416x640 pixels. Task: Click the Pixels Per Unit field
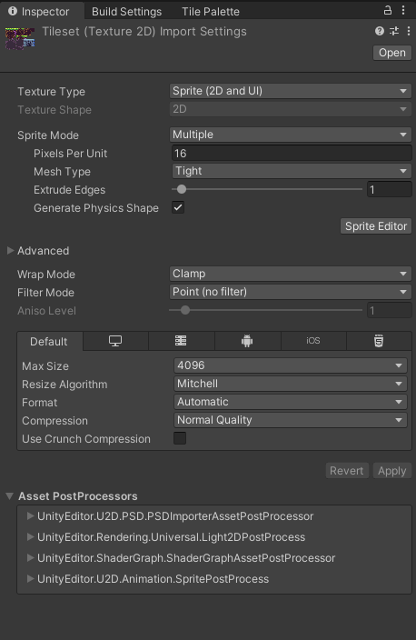point(292,153)
